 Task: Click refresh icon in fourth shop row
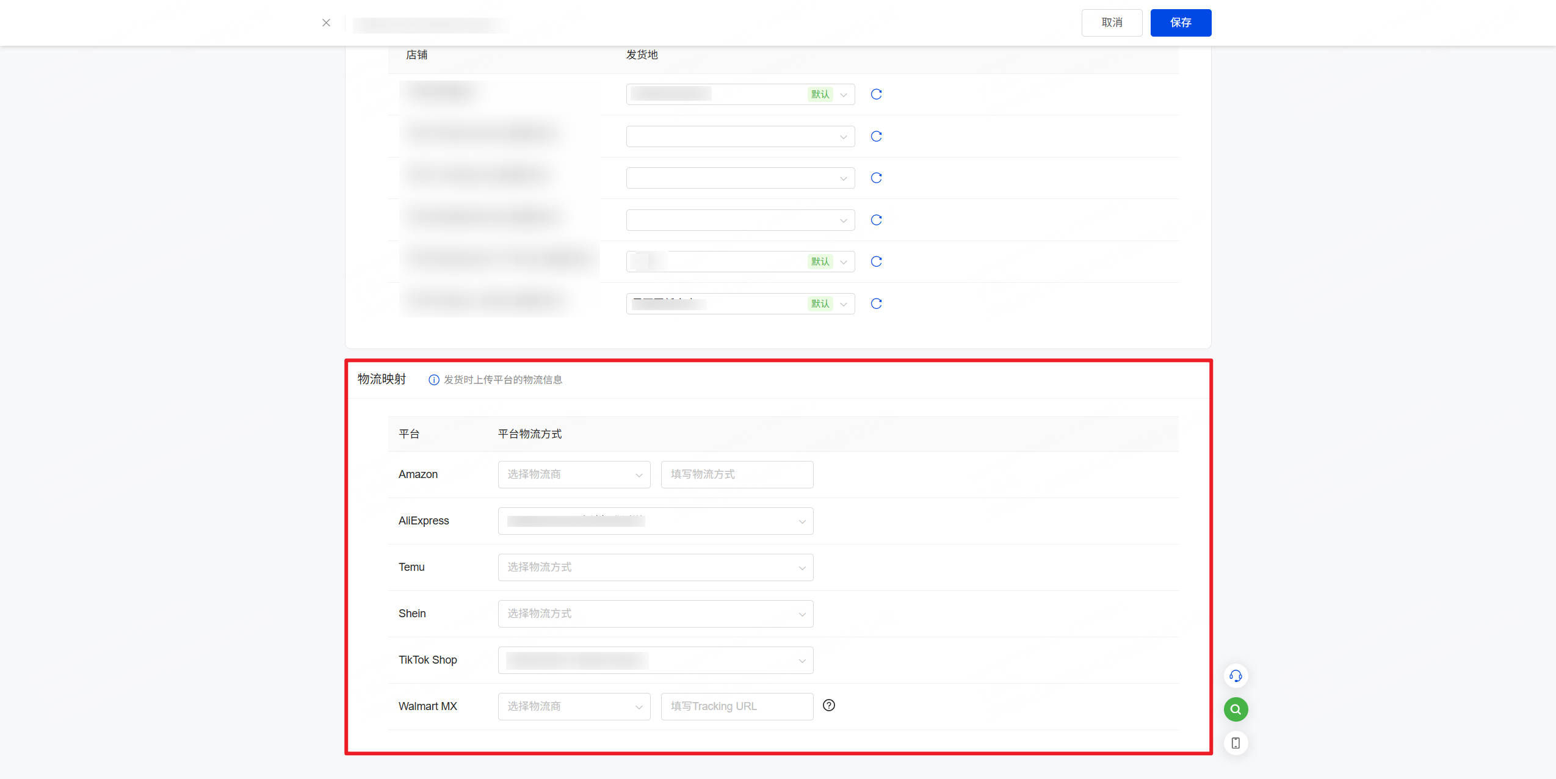tap(876, 220)
